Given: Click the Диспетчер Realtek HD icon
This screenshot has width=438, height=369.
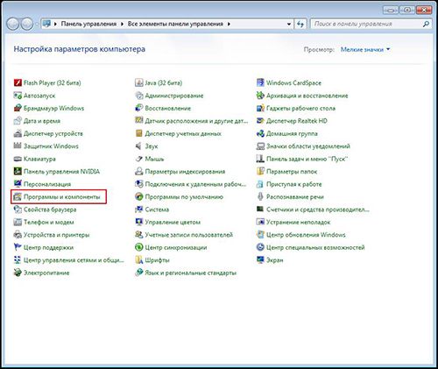Looking at the screenshot, I should click(x=260, y=121).
